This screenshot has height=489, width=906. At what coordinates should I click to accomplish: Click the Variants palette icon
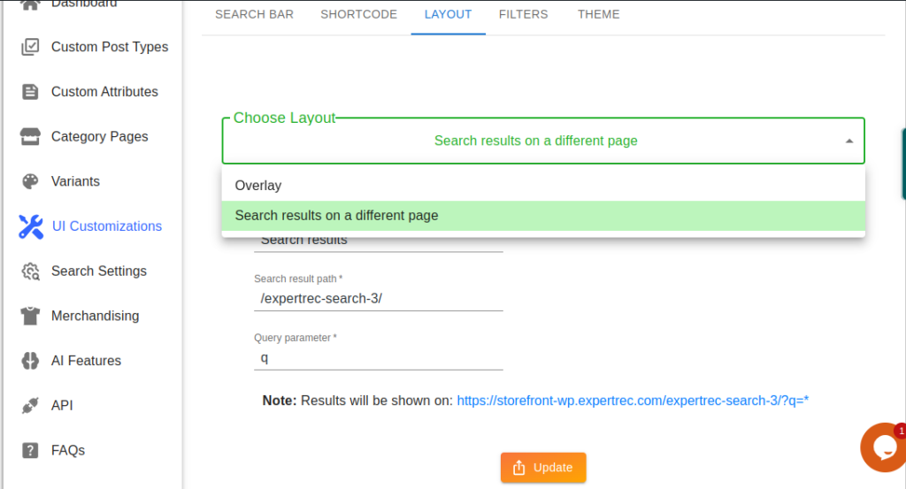coord(30,181)
